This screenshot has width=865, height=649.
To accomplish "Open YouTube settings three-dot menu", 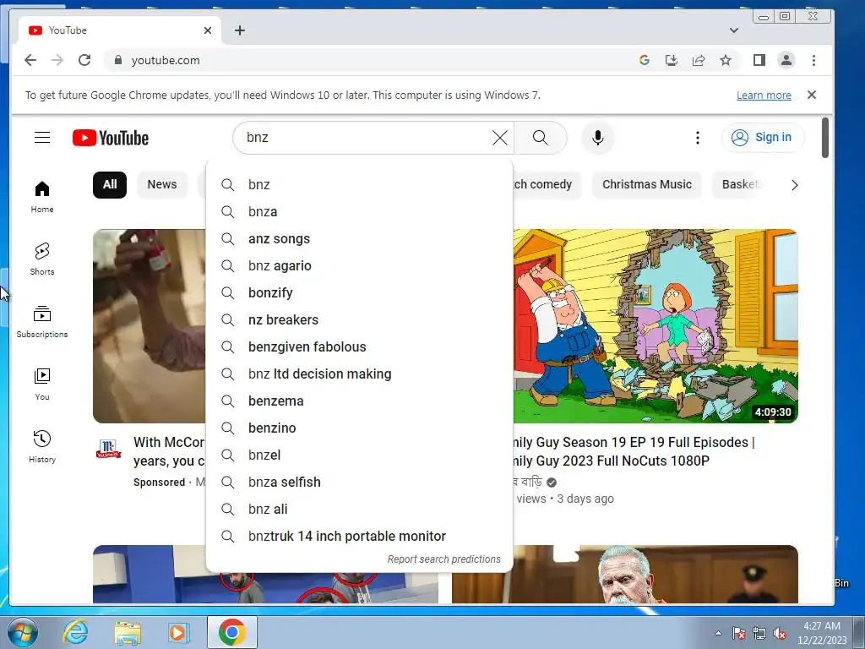I will 697,138.
